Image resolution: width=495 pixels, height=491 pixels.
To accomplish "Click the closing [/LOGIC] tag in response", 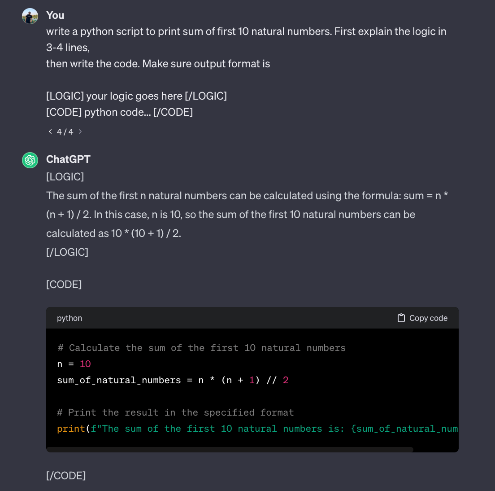I will pyautogui.click(x=67, y=252).
